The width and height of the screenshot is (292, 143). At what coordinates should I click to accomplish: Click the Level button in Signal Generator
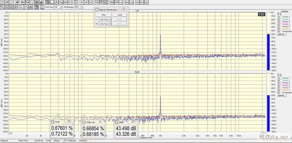point(120,15)
